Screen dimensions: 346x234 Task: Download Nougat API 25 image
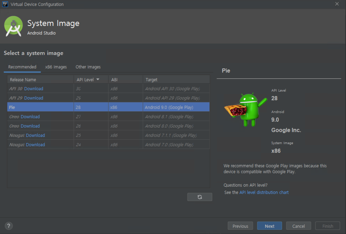[x=35, y=135]
